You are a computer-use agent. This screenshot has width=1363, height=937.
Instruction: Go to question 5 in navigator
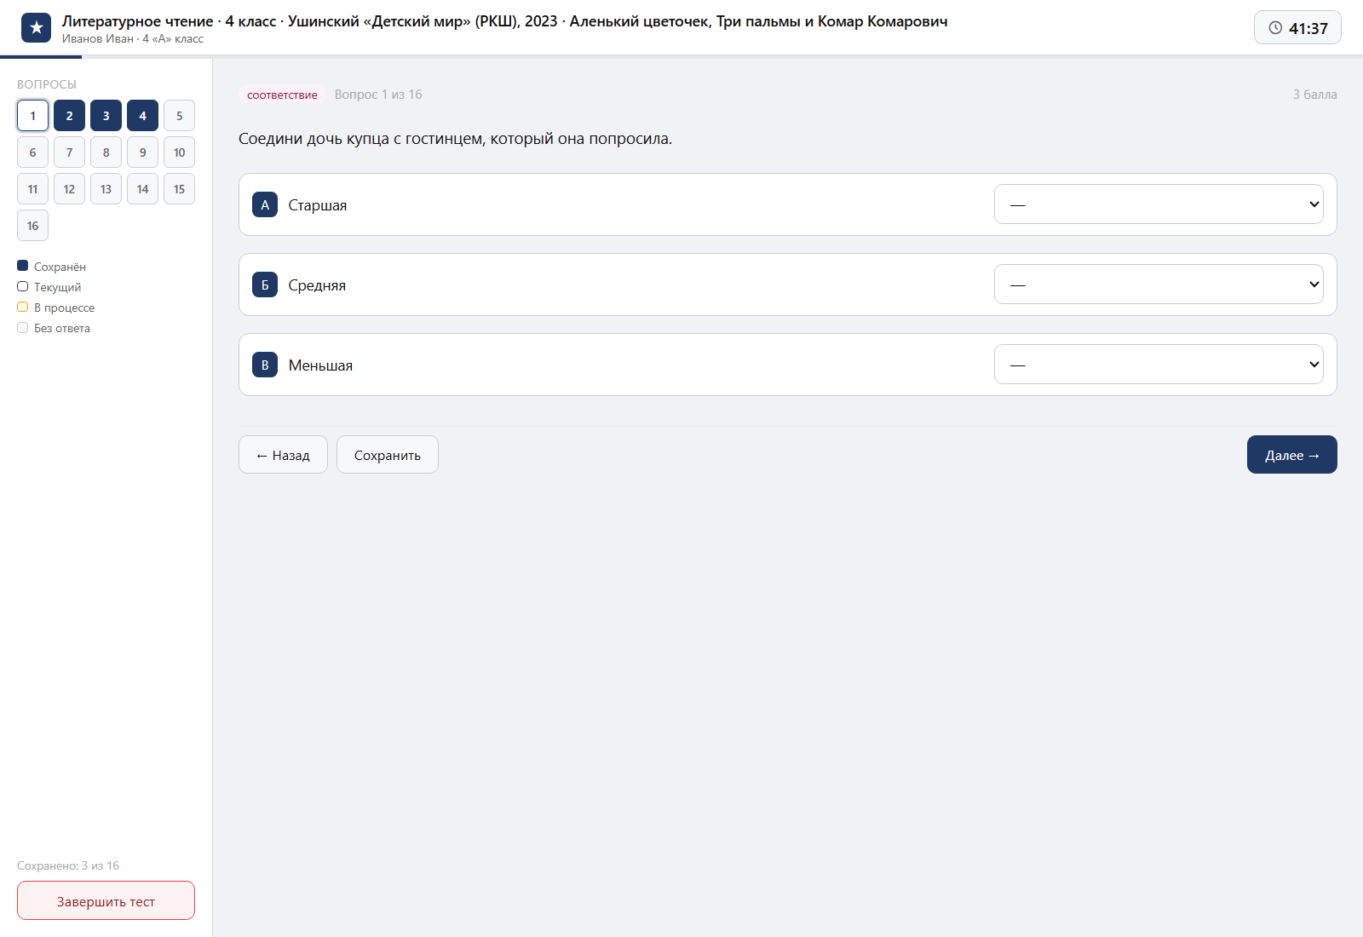[179, 116]
